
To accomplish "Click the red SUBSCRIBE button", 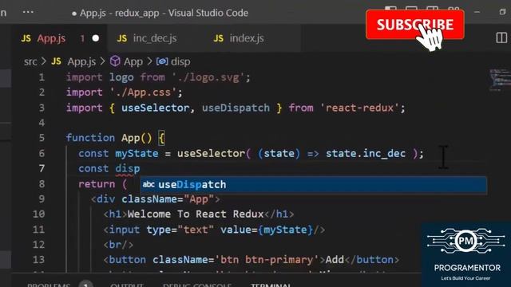I will click(x=415, y=25).
